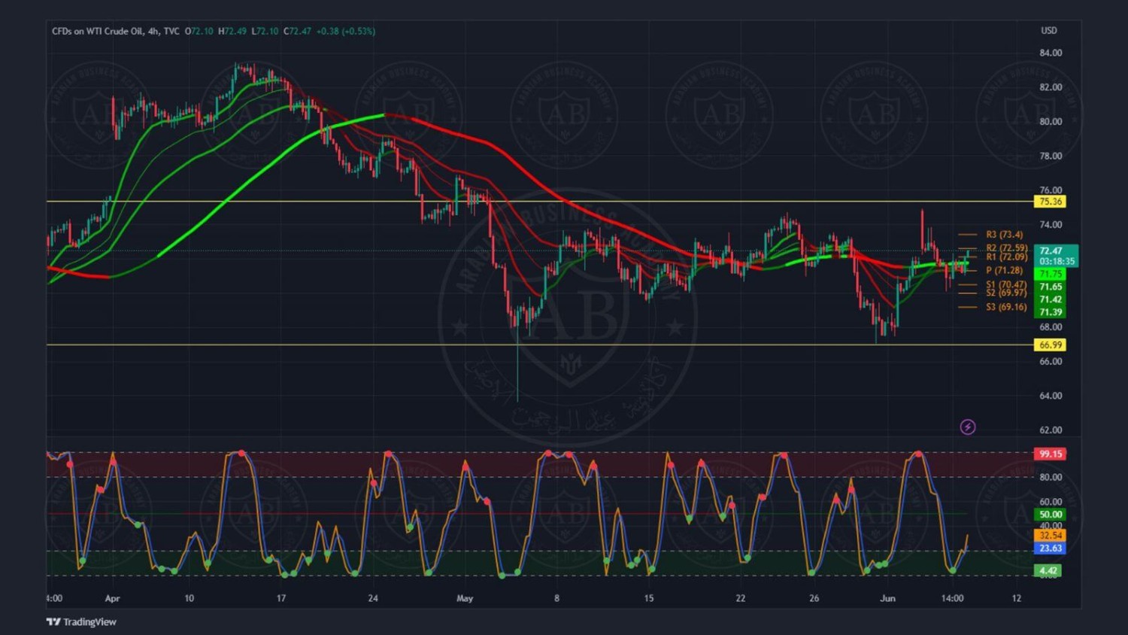Click the 22 date label on time axis
This screenshot has width=1128, height=635.
[741, 598]
